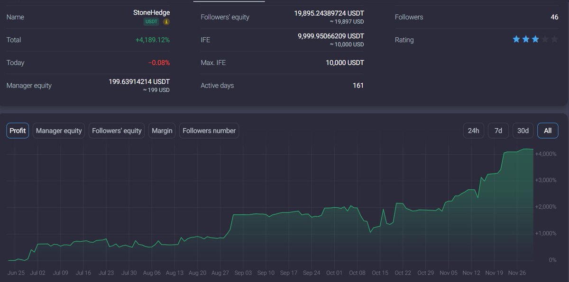Display the Margin chart
569x282 pixels.
point(161,131)
